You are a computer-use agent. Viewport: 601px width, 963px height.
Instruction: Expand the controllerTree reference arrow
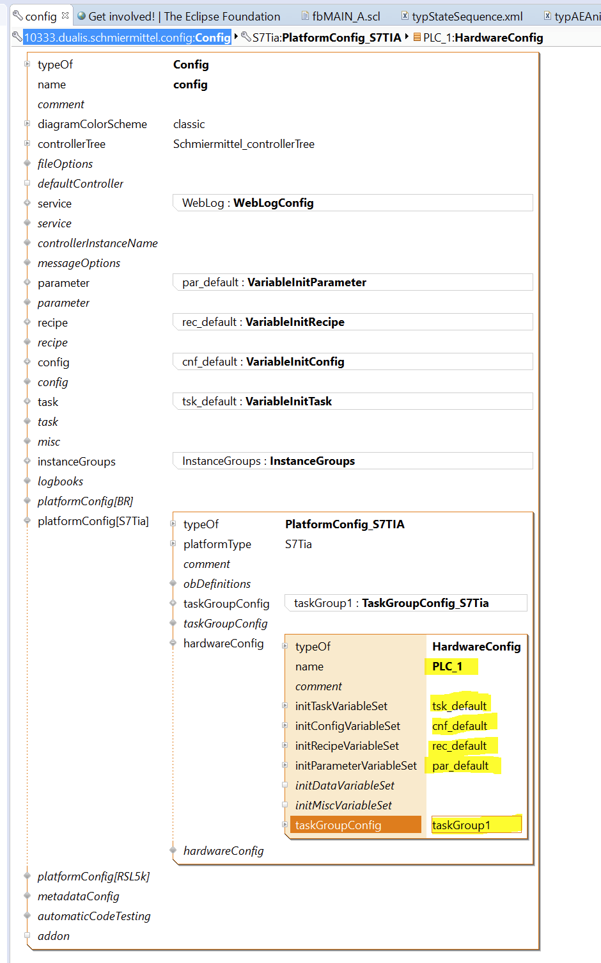click(x=27, y=143)
